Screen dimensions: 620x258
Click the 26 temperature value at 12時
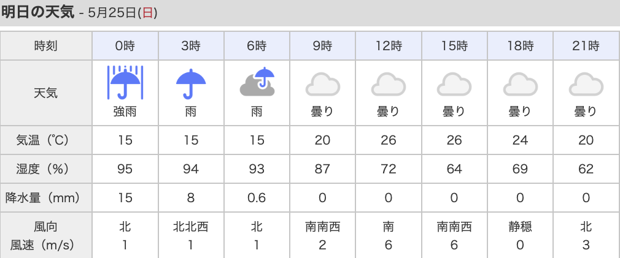pyautogui.click(x=389, y=140)
